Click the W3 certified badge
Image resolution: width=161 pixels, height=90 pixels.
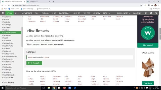pos(148,33)
